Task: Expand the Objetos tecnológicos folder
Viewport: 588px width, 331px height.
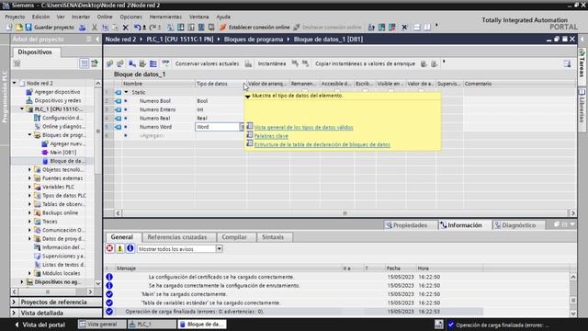Action: tap(29, 169)
